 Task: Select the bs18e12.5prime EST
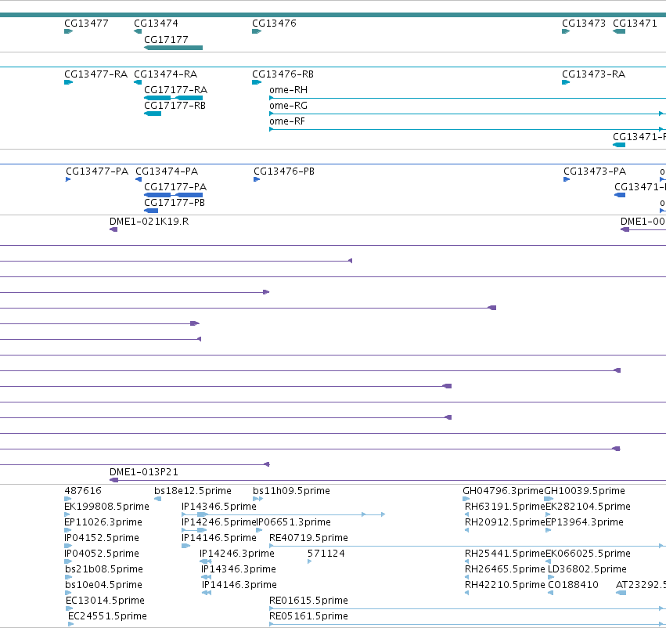(193, 491)
